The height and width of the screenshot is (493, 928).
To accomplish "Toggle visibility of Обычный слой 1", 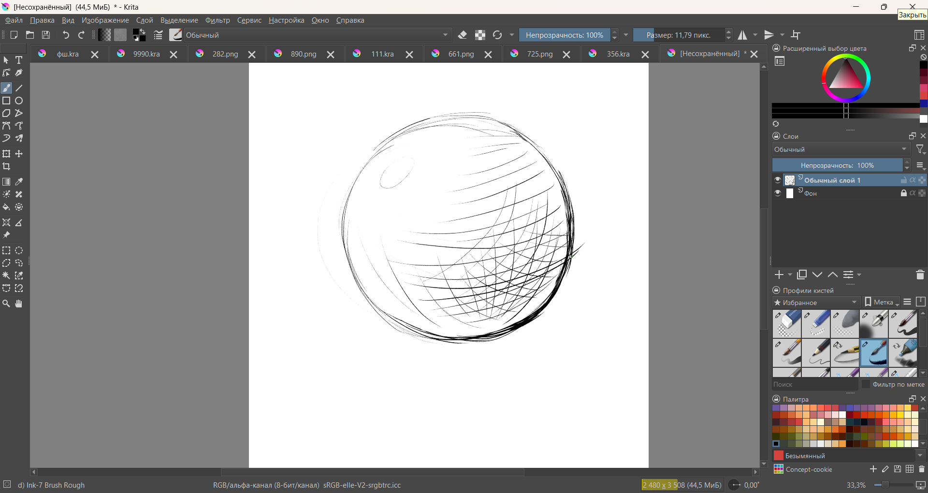I will point(777,180).
